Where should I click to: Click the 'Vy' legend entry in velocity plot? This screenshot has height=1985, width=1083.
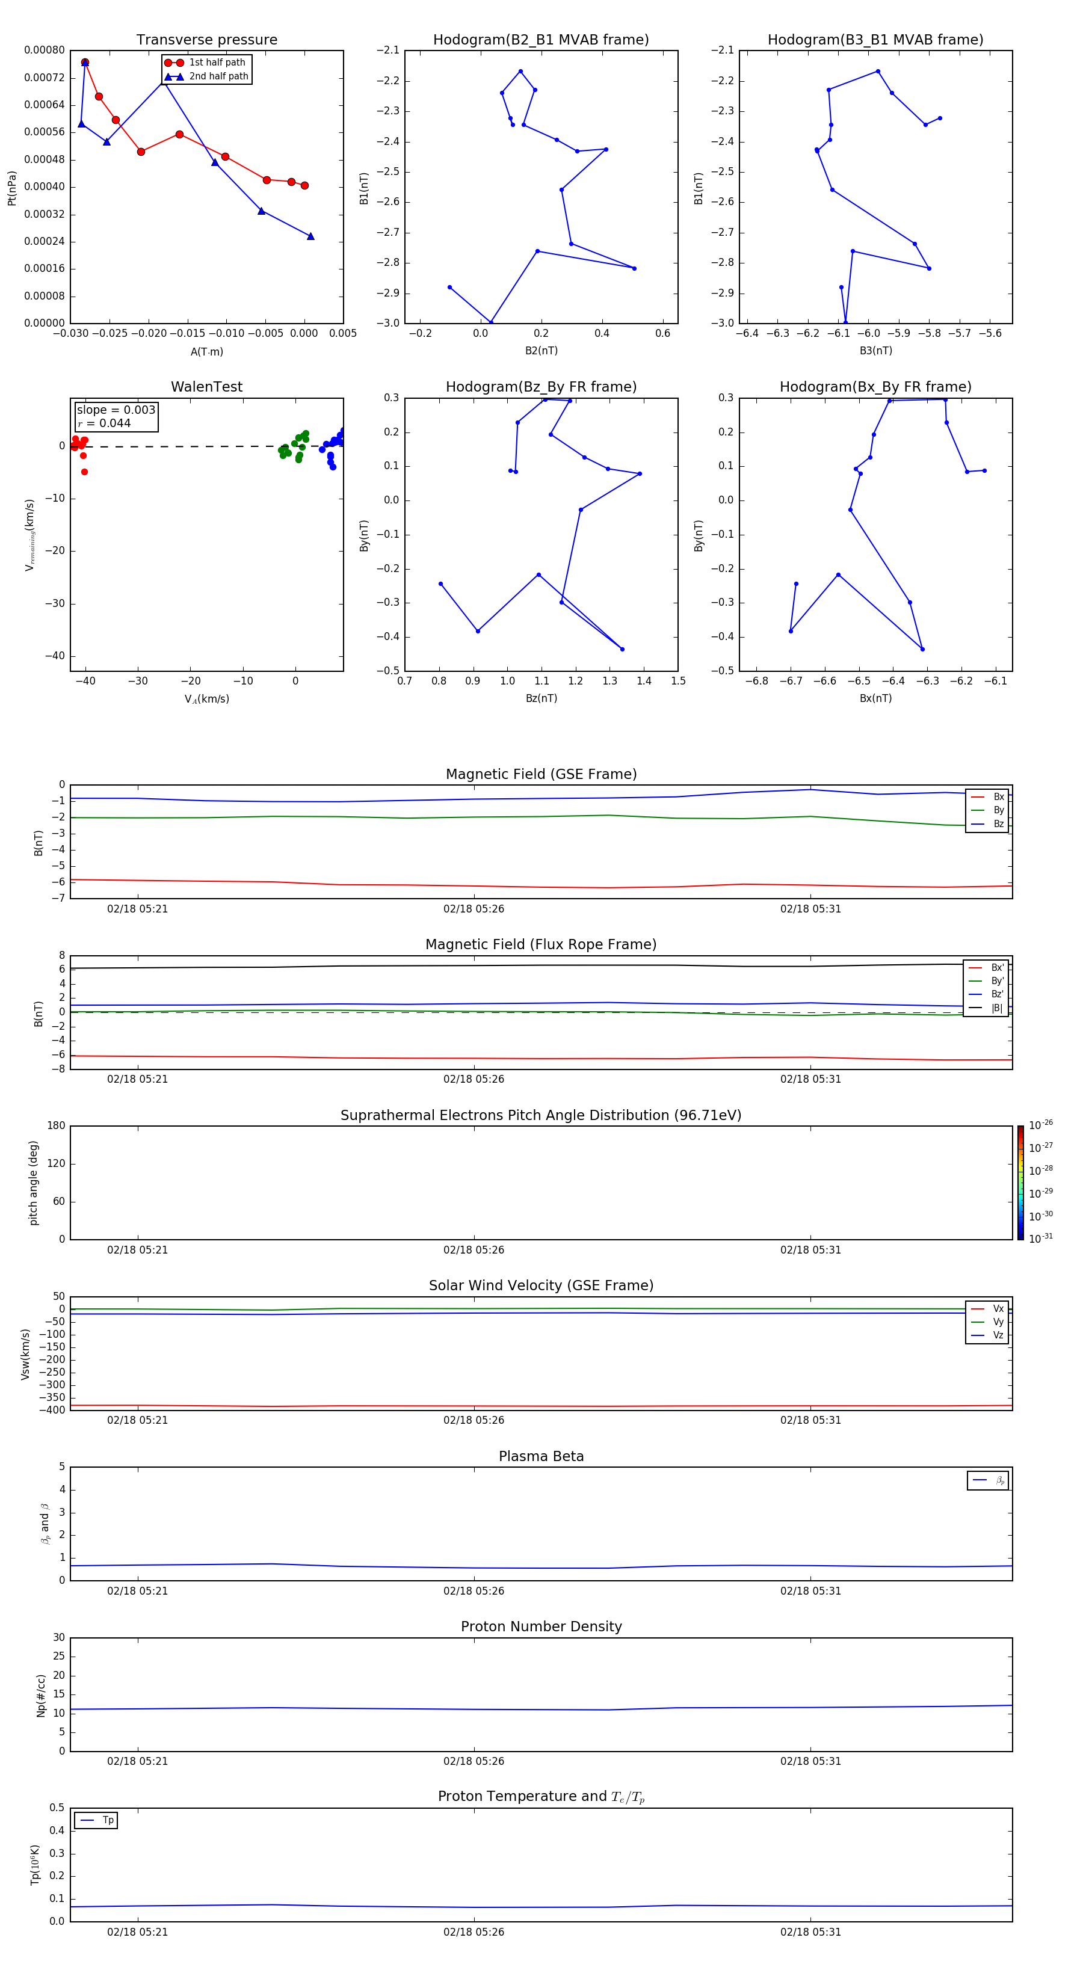tap(987, 1322)
